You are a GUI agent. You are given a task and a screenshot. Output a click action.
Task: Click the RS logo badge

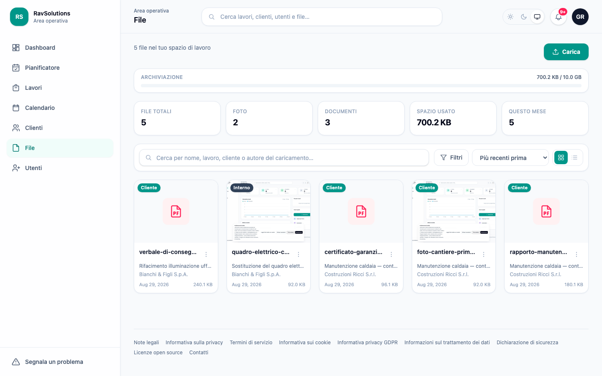click(x=19, y=17)
